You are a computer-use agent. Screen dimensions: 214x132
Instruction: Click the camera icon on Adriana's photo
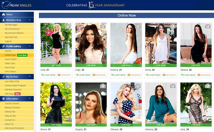[x=173, y=86]
